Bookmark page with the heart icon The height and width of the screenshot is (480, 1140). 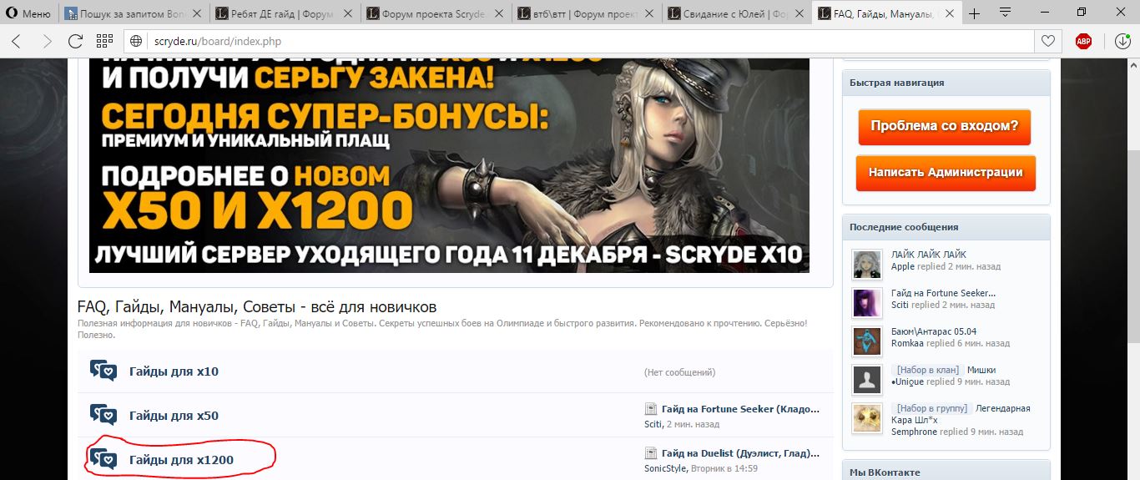tap(1047, 41)
